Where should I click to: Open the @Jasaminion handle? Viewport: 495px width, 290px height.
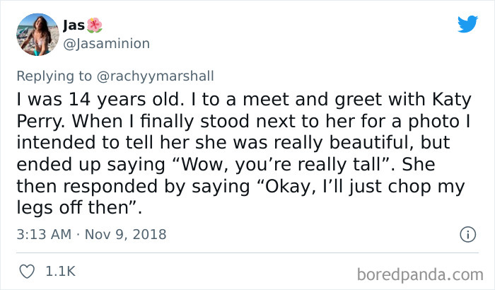[x=106, y=44]
